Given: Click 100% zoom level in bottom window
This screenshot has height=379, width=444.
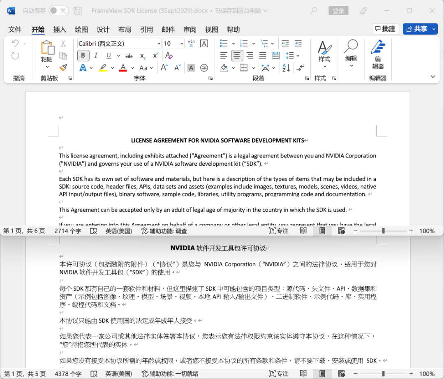Looking at the screenshot, I should [427, 374].
